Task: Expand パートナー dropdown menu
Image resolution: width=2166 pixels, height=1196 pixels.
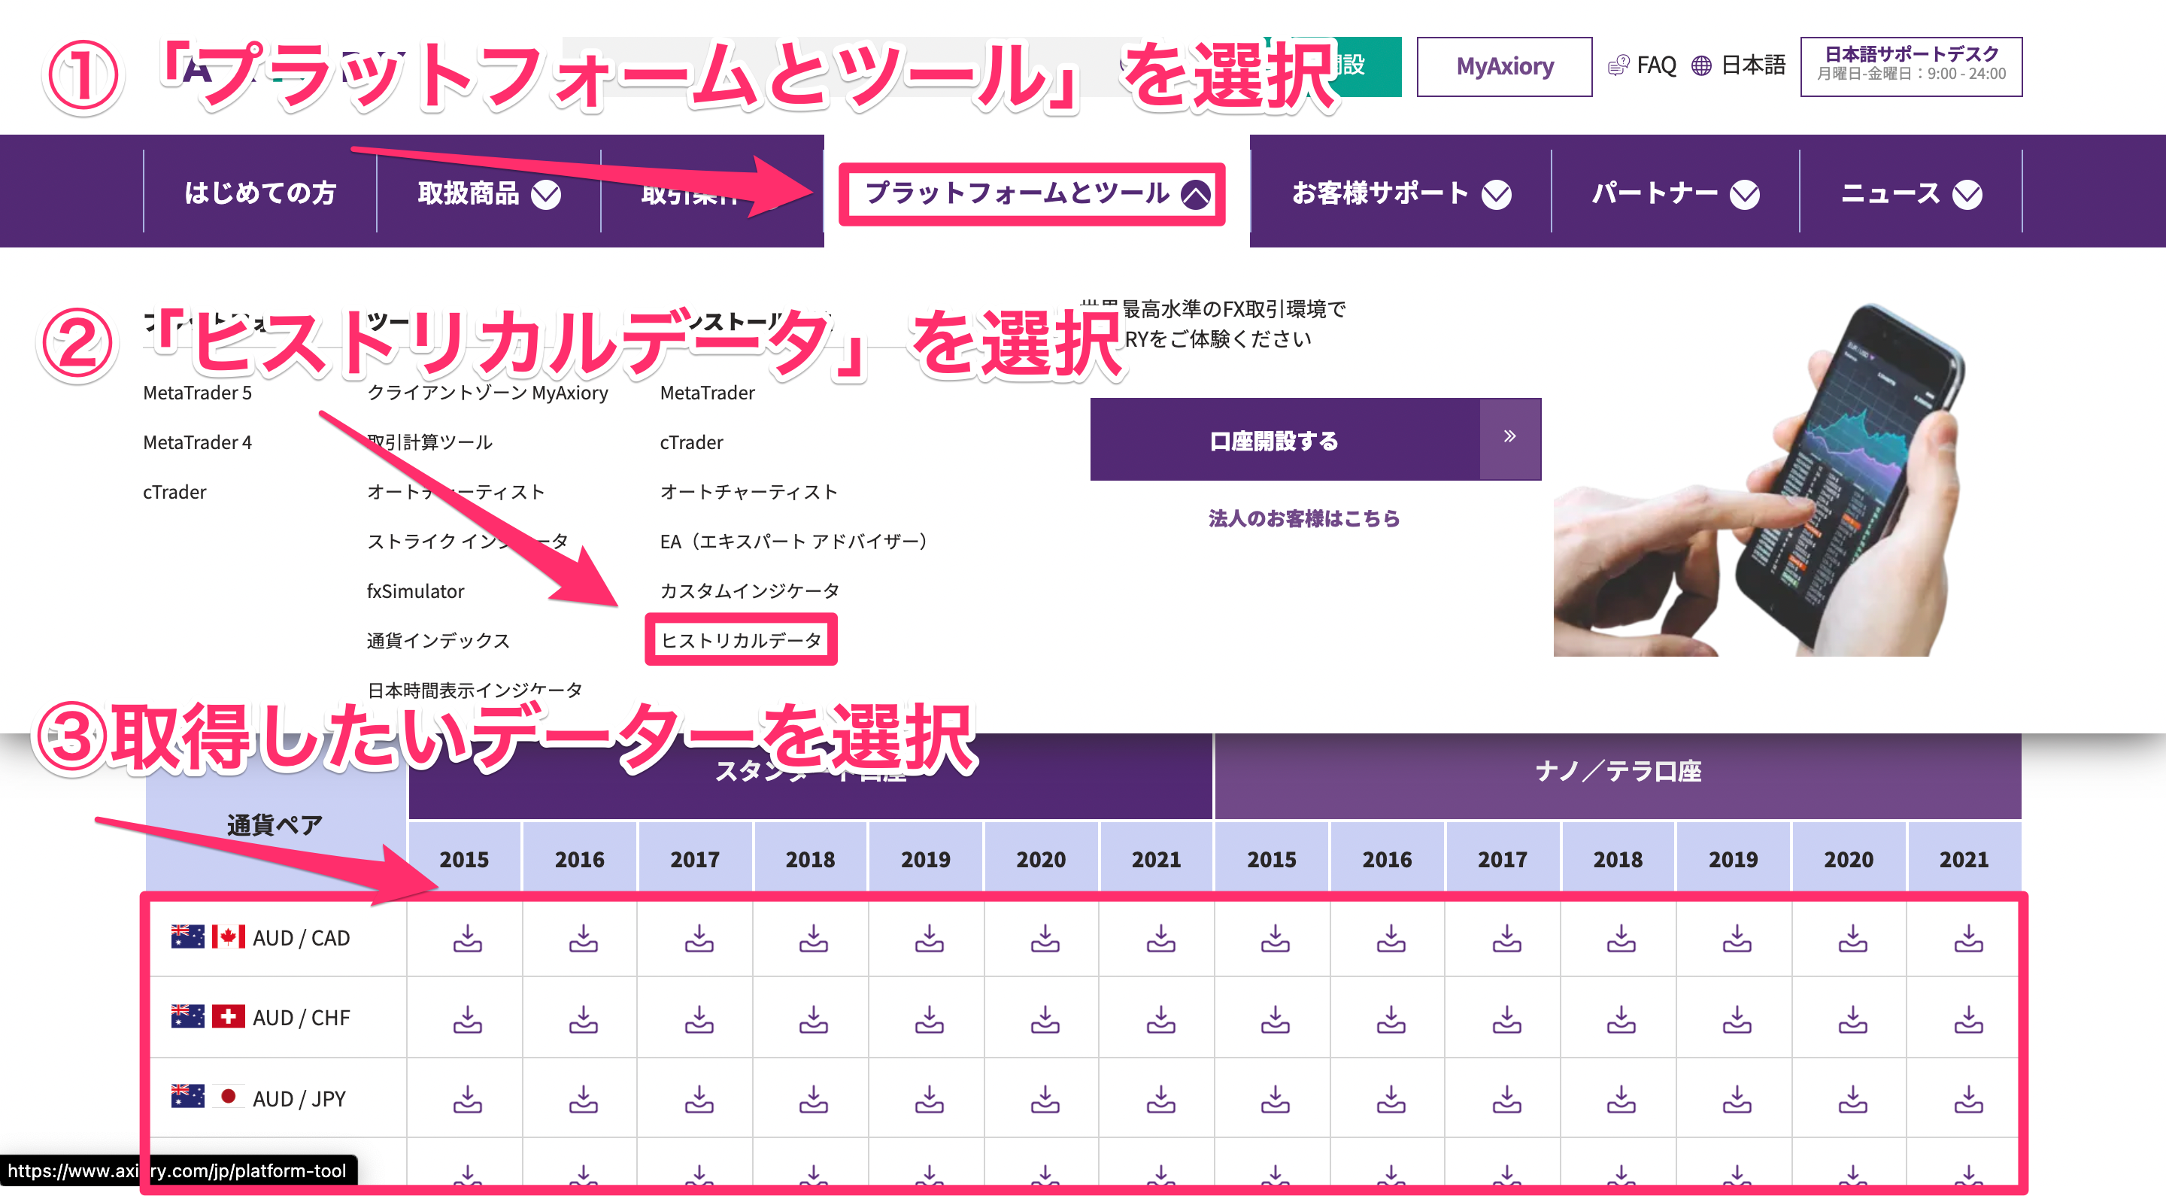Action: (x=1675, y=193)
